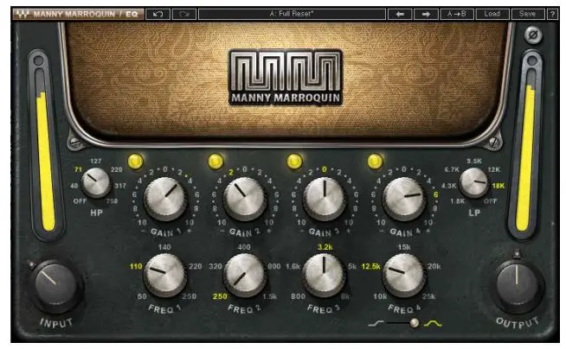Toggle the band 2 yellow on/off light
566x349 pixels.
click(215, 161)
